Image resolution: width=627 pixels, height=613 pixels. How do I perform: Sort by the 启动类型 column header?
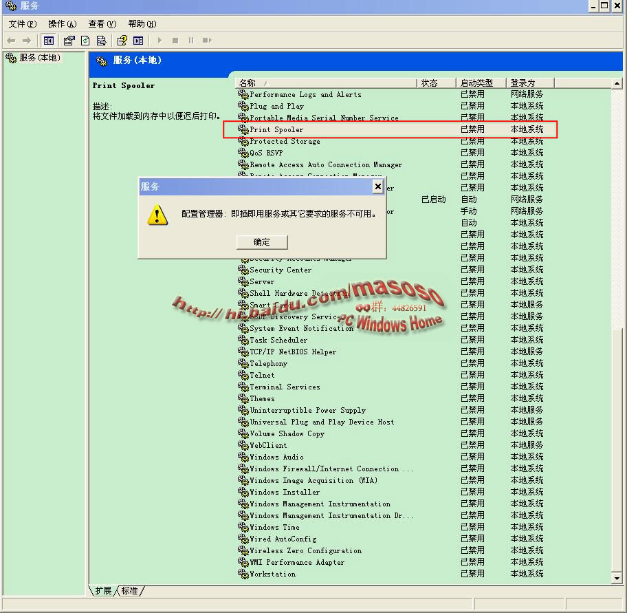tap(481, 83)
